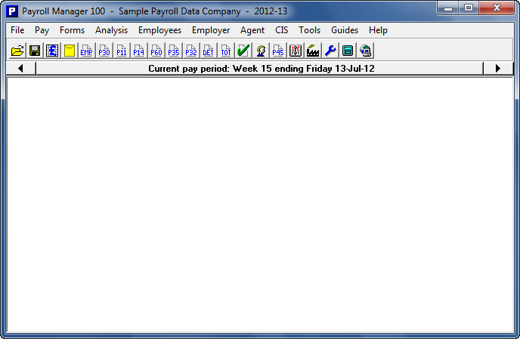Click the factory employer icon
Viewport: 520px width, 339px height.
pyautogui.click(x=313, y=51)
